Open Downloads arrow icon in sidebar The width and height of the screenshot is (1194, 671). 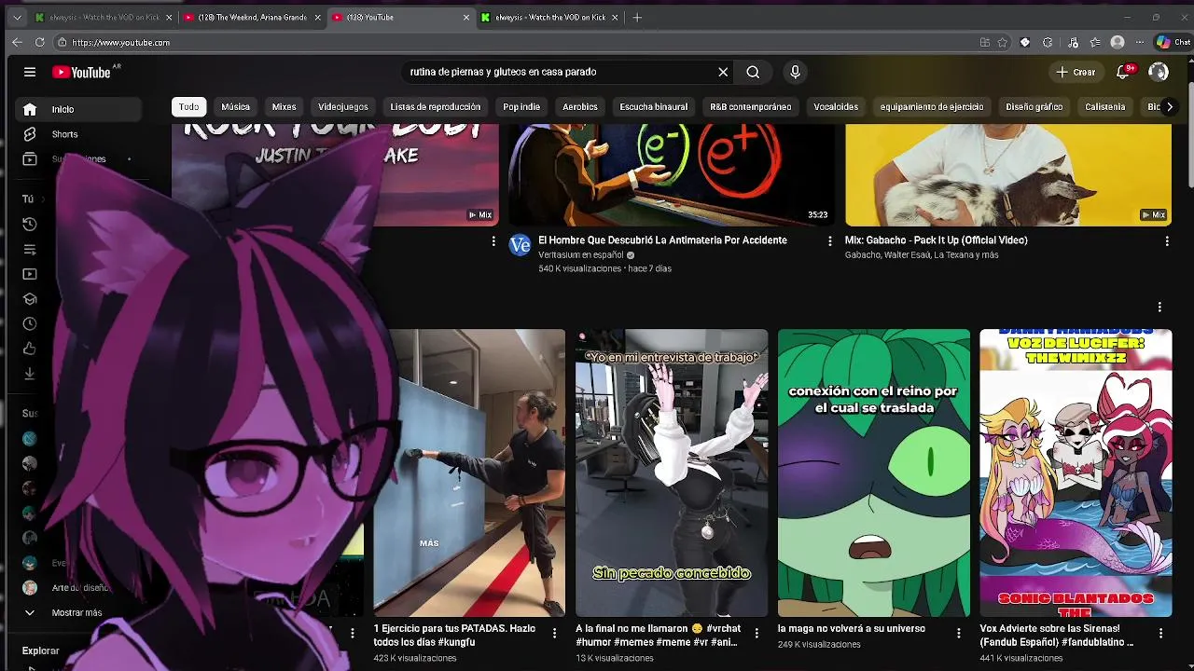pos(30,374)
